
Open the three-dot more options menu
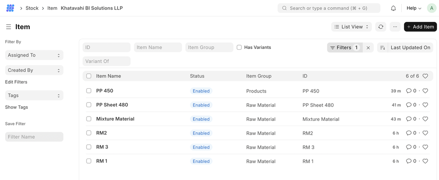(x=395, y=27)
